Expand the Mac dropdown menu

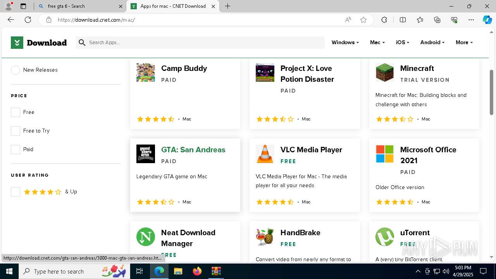377,43
